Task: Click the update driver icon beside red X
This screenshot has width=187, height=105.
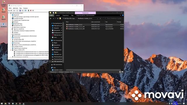Action: pos(29,10)
